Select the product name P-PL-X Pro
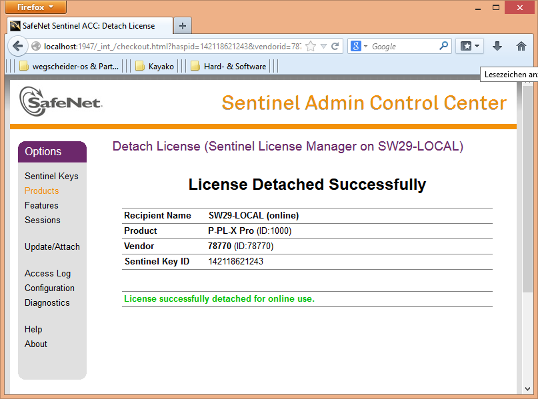 click(231, 230)
